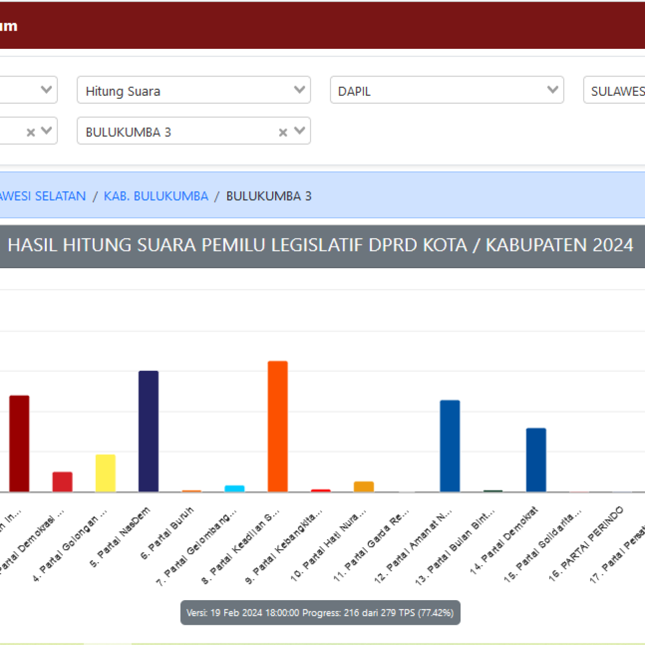Go to the KAB. BULUKUMBA breadcrumb link
Image resolution: width=645 pixels, height=645 pixels.
click(x=156, y=196)
